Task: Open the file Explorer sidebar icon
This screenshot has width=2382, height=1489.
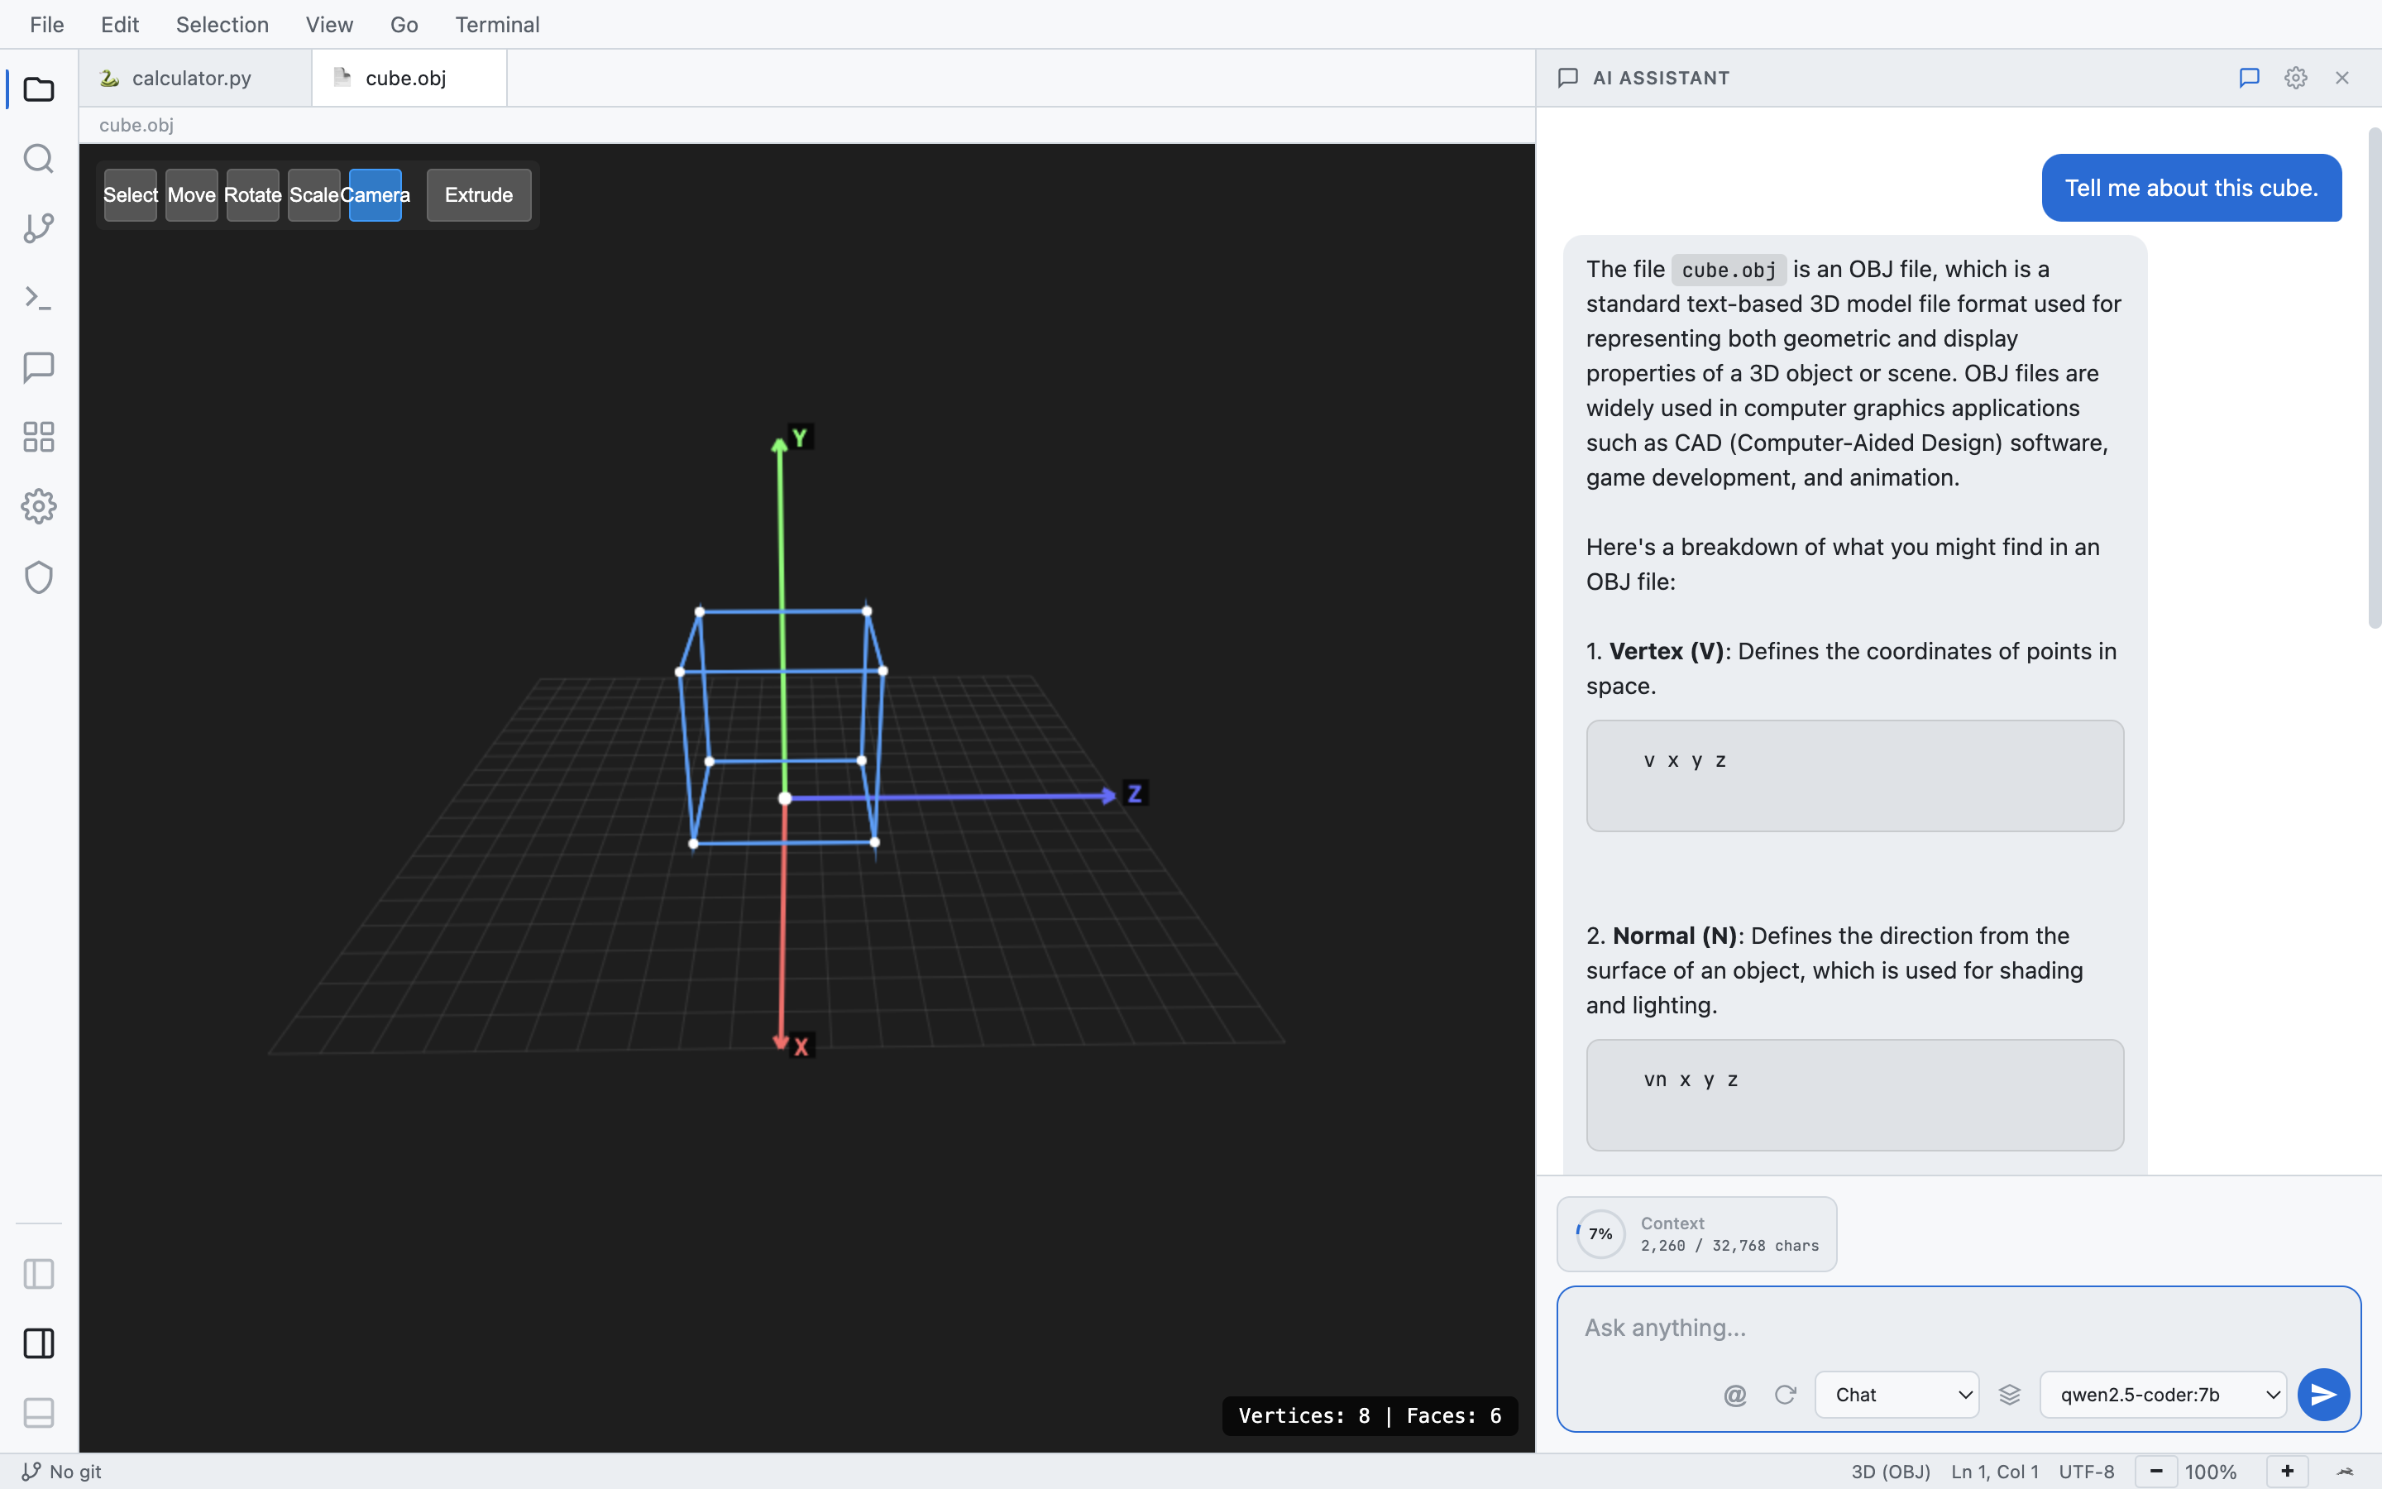Action: coord(38,89)
